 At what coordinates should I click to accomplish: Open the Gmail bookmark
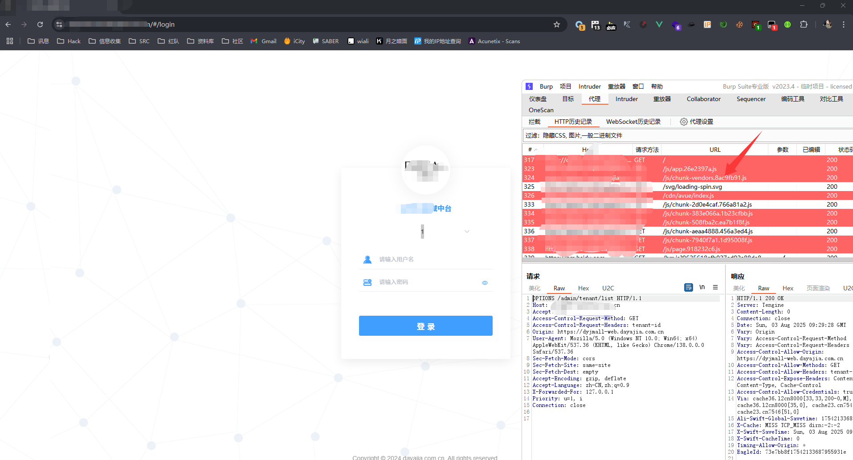pyautogui.click(x=264, y=41)
